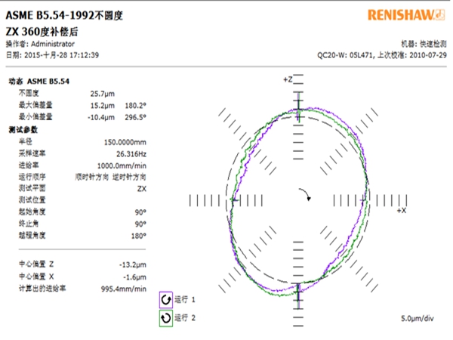Click the 中心偏置 Z value -13.2µm
The image size is (453, 340).
[x=133, y=265]
